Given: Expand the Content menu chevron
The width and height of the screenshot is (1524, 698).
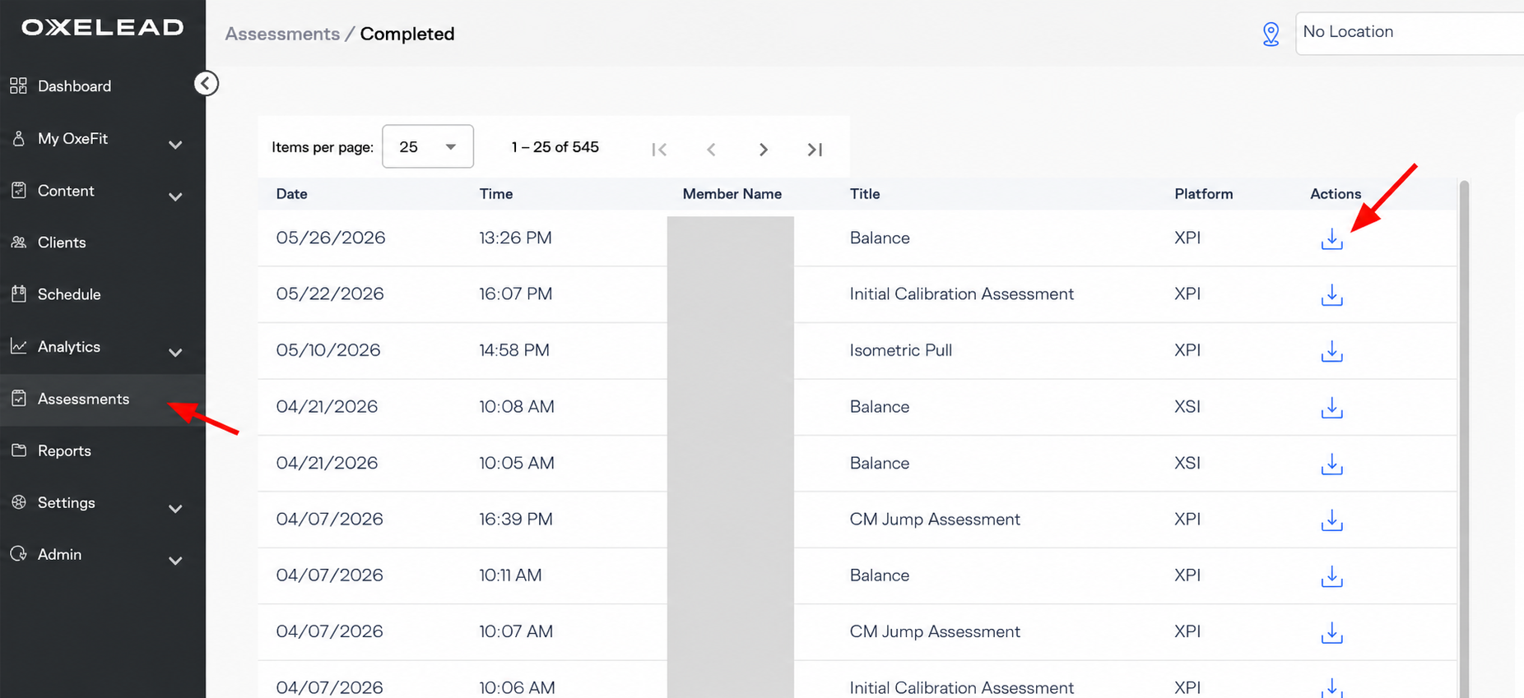Looking at the screenshot, I should tap(175, 196).
